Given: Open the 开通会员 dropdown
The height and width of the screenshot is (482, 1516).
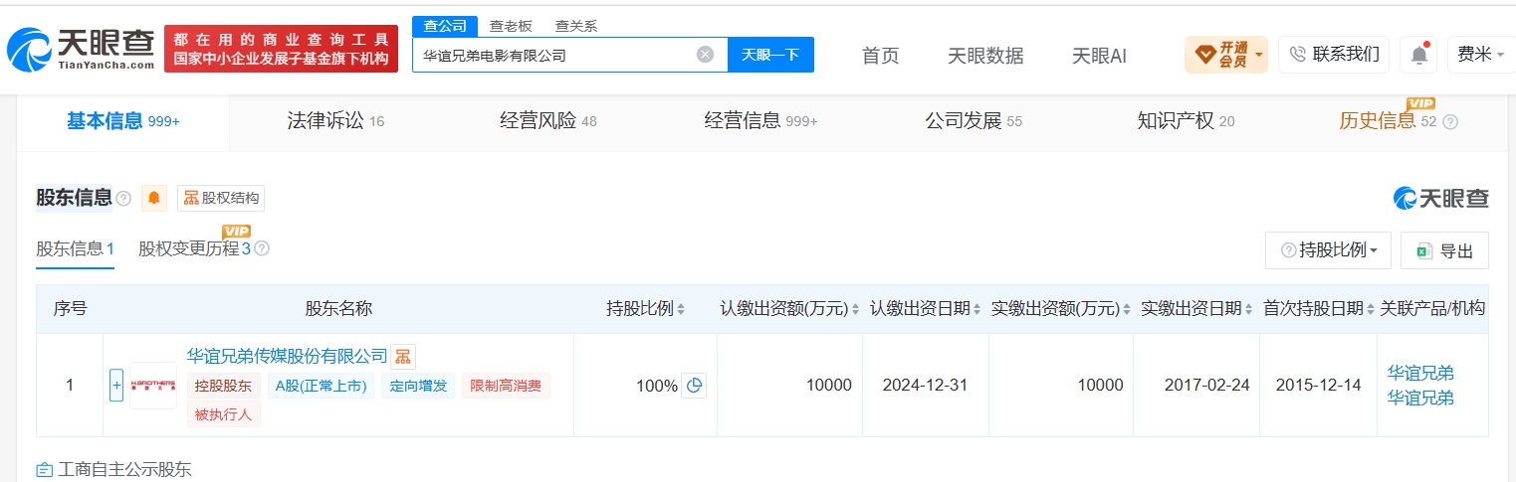Looking at the screenshot, I should [1225, 54].
